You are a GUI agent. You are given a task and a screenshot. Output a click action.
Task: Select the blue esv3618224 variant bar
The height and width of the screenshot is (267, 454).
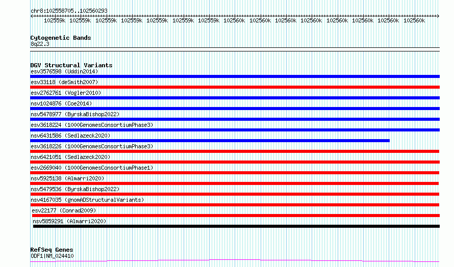coord(235,130)
